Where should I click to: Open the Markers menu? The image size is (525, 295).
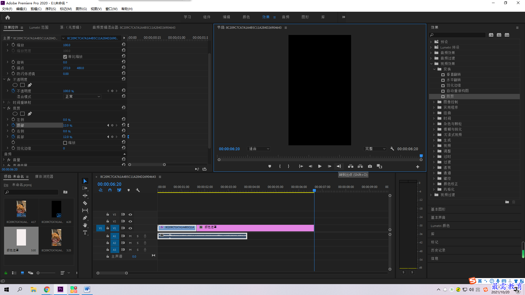66,9
